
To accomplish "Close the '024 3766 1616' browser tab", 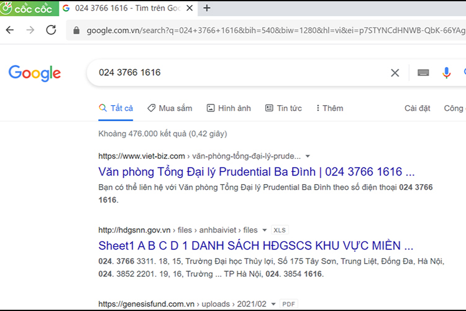I will click(x=190, y=8).
